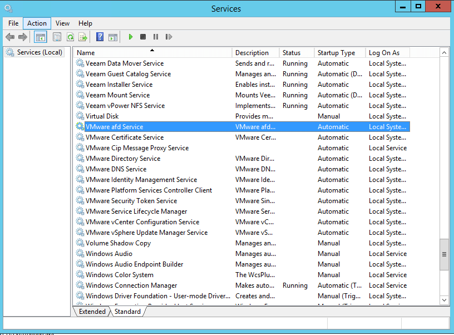Image resolution: width=454 pixels, height=335 pixels.
Task: Click 'The WcsPlu...' description cell
Action: pyautogui.click(x=255, y=275)
